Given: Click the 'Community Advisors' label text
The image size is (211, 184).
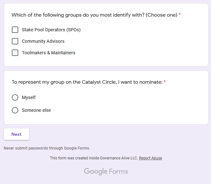Looking at the screenshot, I should [43, 41].
